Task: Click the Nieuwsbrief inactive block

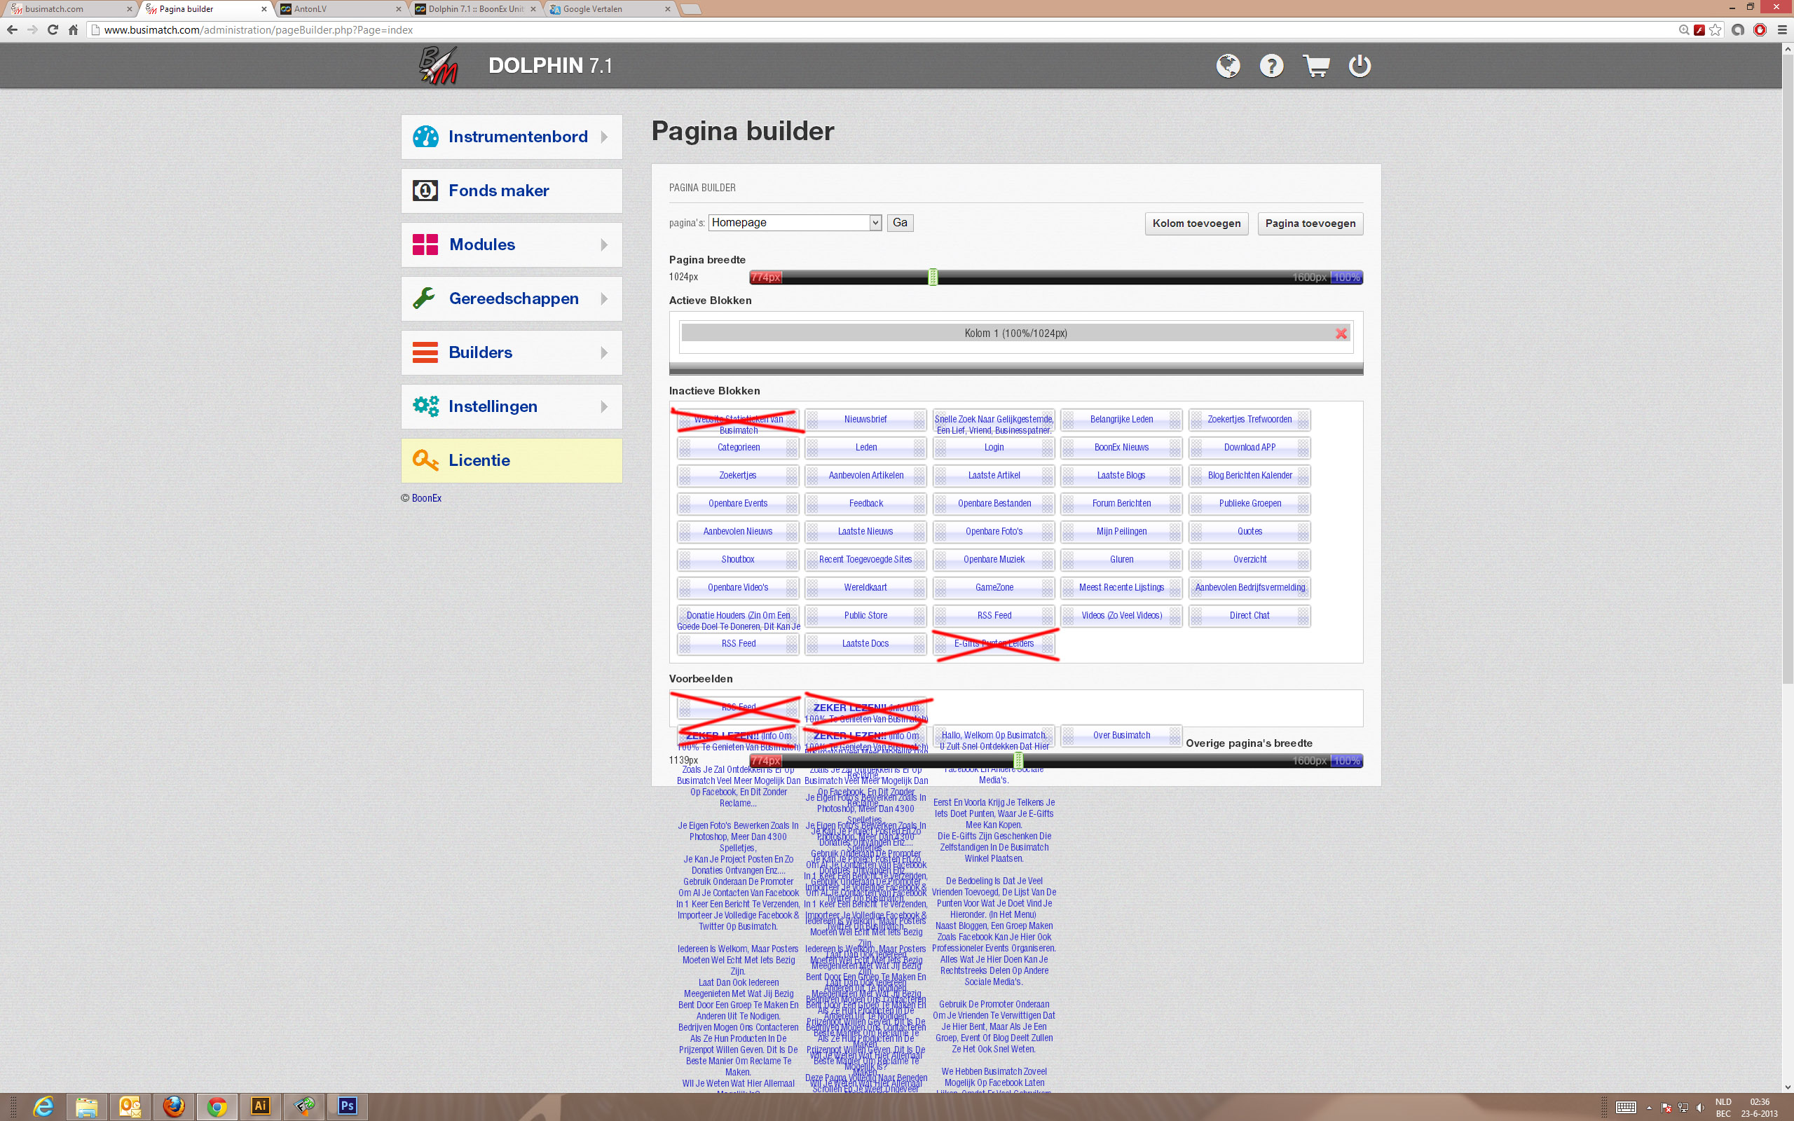Action: pyautogui.click(x=865, y=420)
